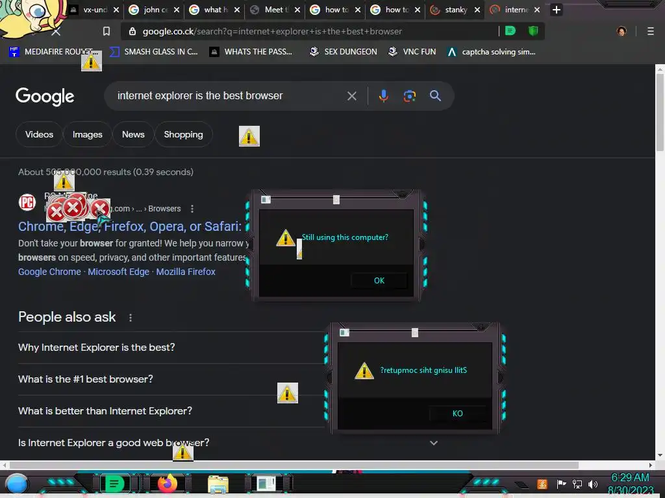The height and width of the screenshot is (498, 665).
Task: Click OK in 'Still using this computer?' dialog
Action: point(379,281)
